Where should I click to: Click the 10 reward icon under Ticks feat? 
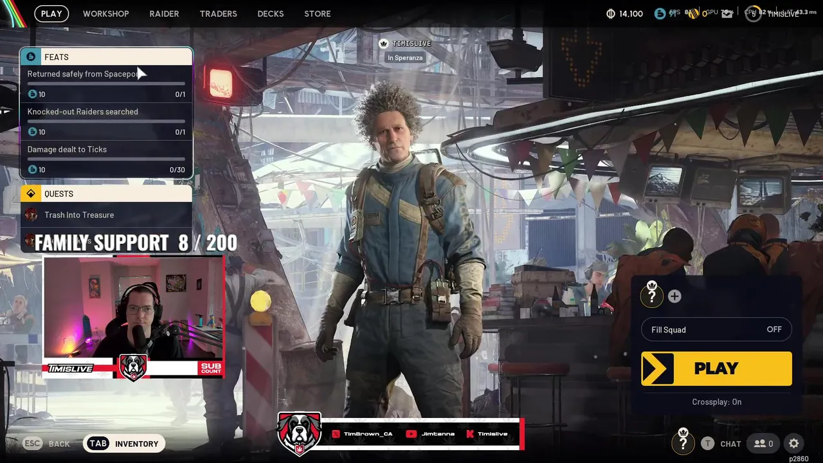tap(33, 170)
